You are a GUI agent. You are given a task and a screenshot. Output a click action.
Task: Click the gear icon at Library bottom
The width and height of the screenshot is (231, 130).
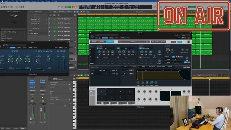click(x=2, y=128)
